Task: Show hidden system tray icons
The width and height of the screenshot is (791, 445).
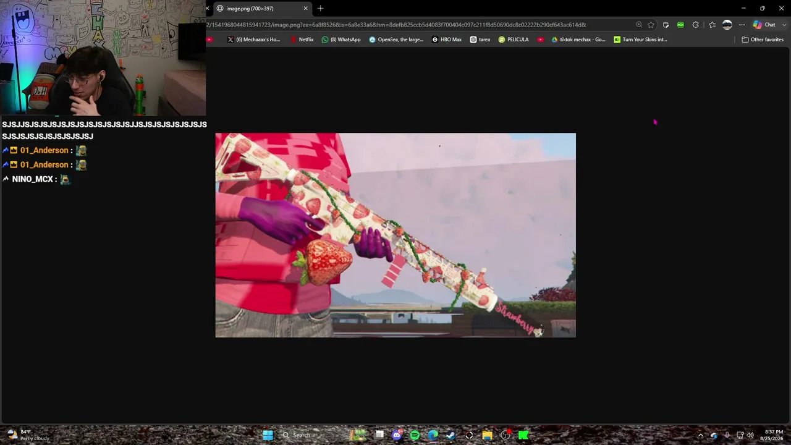Action: coord(700,435)
